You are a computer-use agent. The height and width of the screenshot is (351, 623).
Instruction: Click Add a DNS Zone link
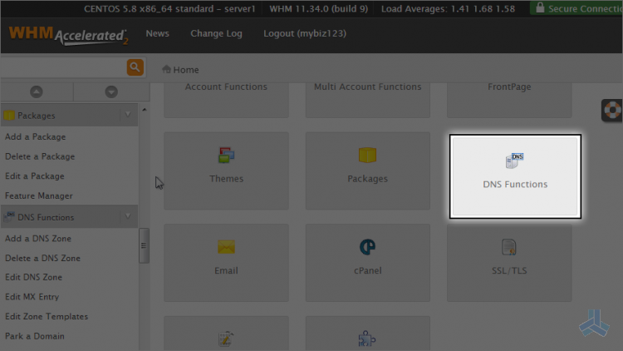[38, 239]
